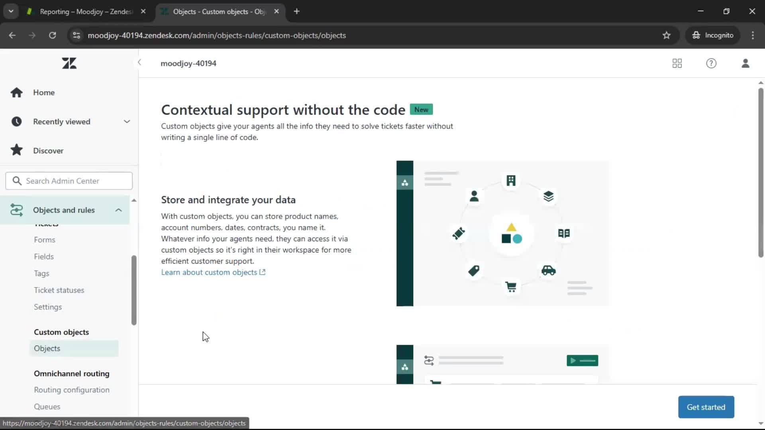Click the Home house icon
The image size is (765, 430).
pyautogui.click(x=17, y=92)
